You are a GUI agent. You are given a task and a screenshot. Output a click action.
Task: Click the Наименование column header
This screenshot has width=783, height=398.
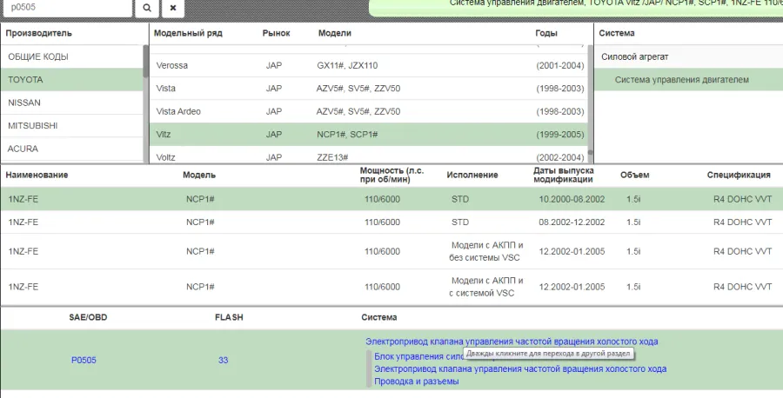point(37,175)
